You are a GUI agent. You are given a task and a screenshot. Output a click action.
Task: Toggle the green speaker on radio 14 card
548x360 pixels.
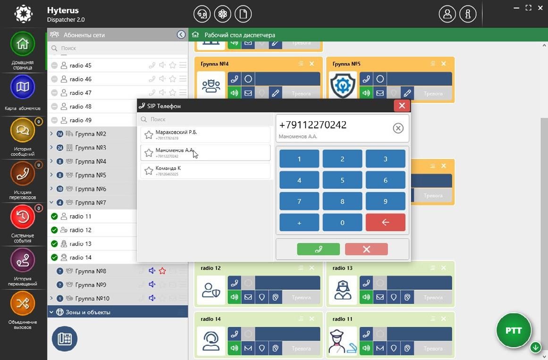coord(235,348)
